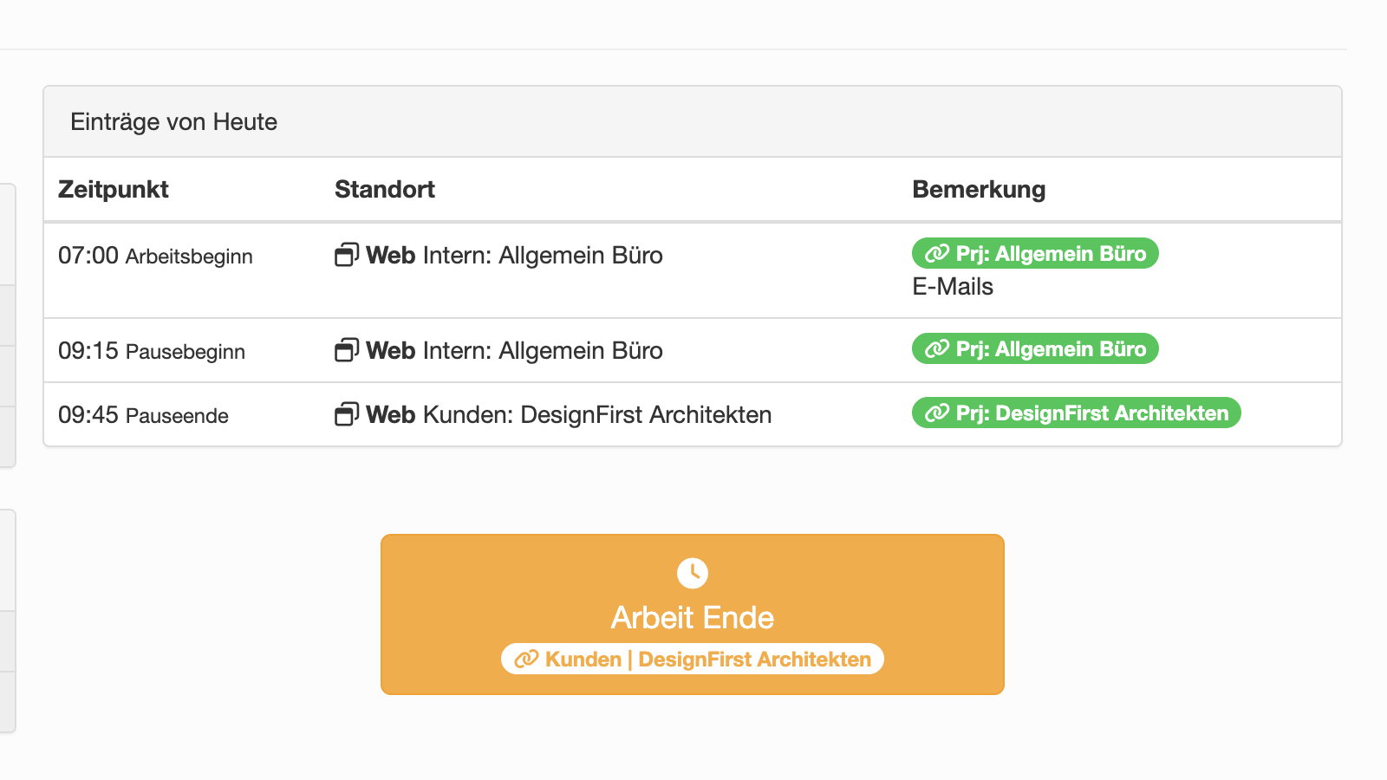Open Kunden | DesignFirst Architekten badge
The height and width of the screenshot is (780, 1387).
pos(693,659)
